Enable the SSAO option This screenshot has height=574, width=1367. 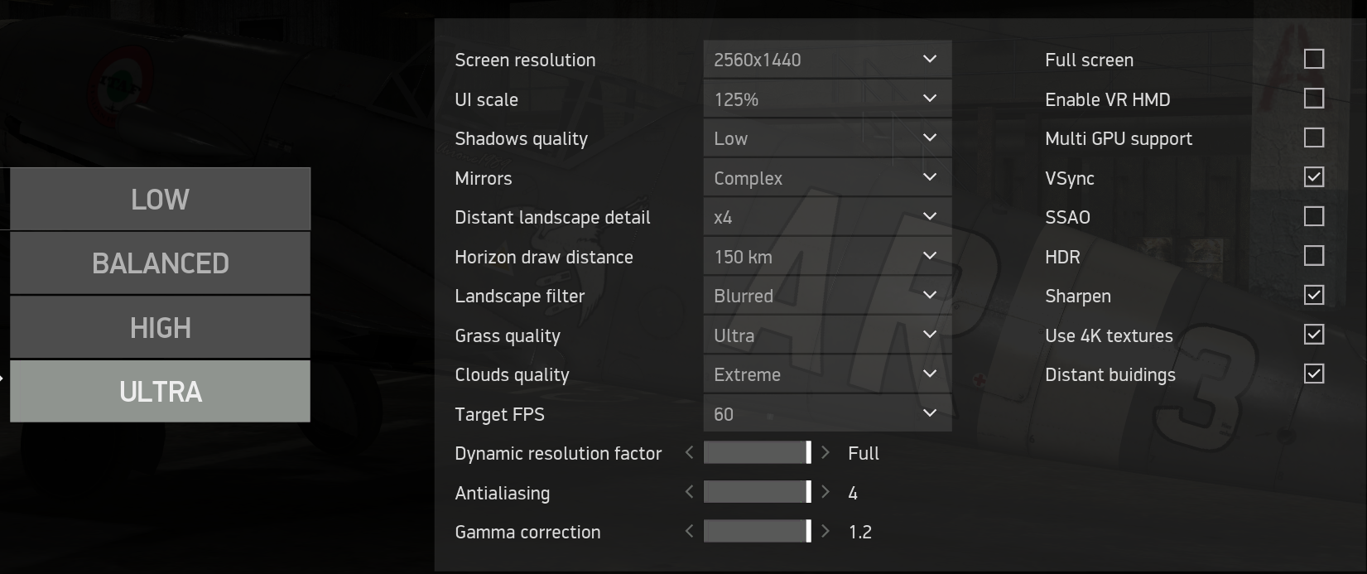(x=1314, y=216)
